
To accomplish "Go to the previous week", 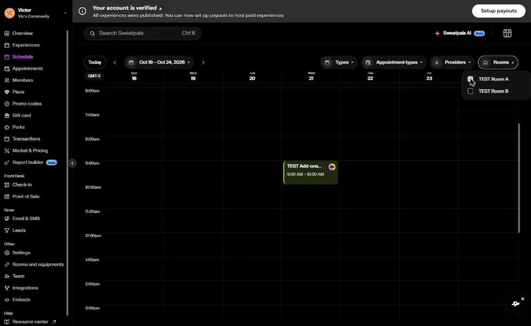I will [x=115, y=62].
